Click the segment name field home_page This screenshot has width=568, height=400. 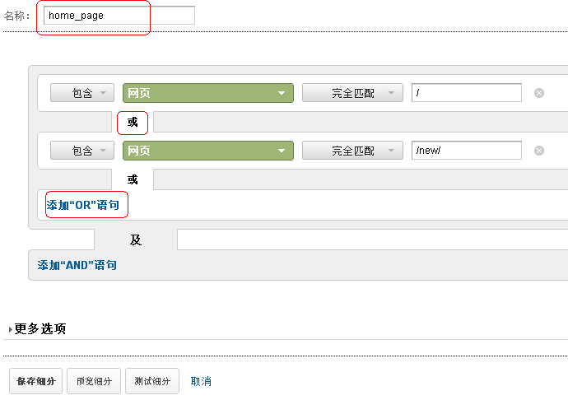(118, 16)
